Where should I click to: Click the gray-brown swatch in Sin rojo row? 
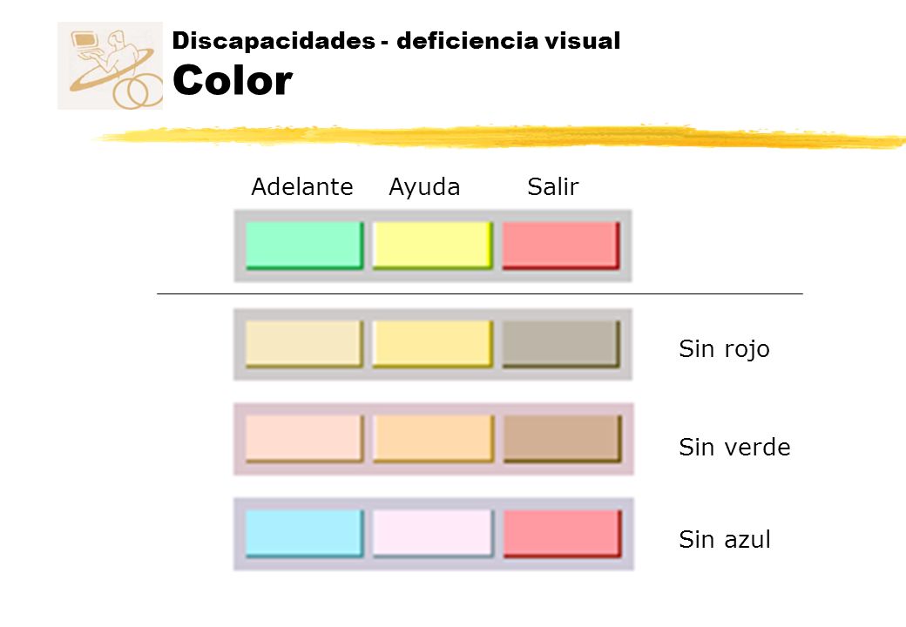[x=561, y=344]
